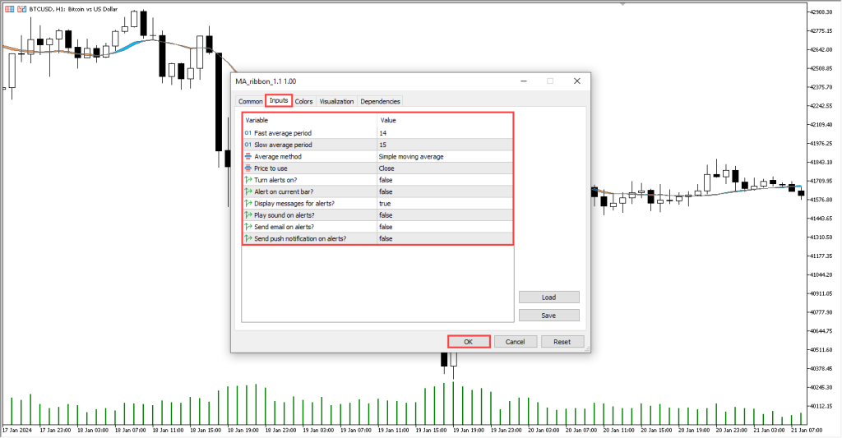
Task: Click the 17 Jan 2024 time axis label
Action: 16,431
